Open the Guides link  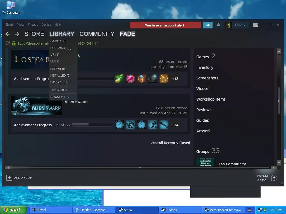(x=202, y=120)
